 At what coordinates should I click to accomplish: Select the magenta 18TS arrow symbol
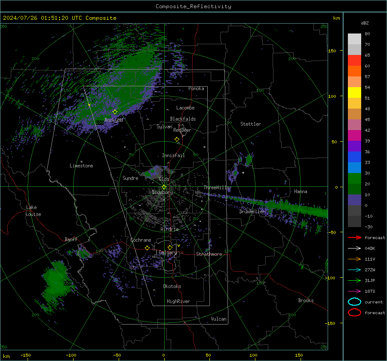354,291
